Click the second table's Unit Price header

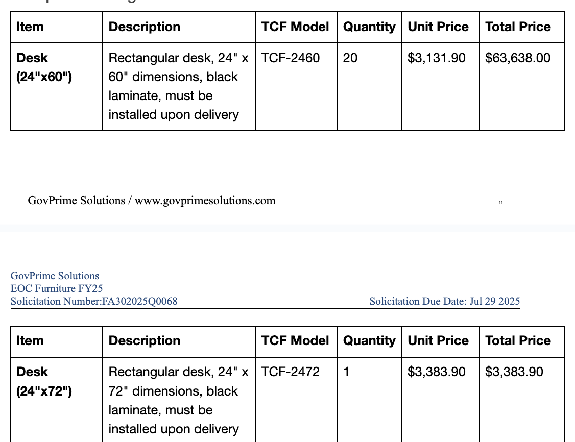(438, 341)
